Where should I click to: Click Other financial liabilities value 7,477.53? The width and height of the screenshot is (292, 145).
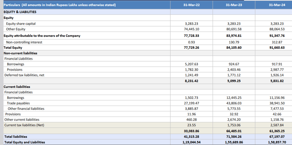(277, 109)
